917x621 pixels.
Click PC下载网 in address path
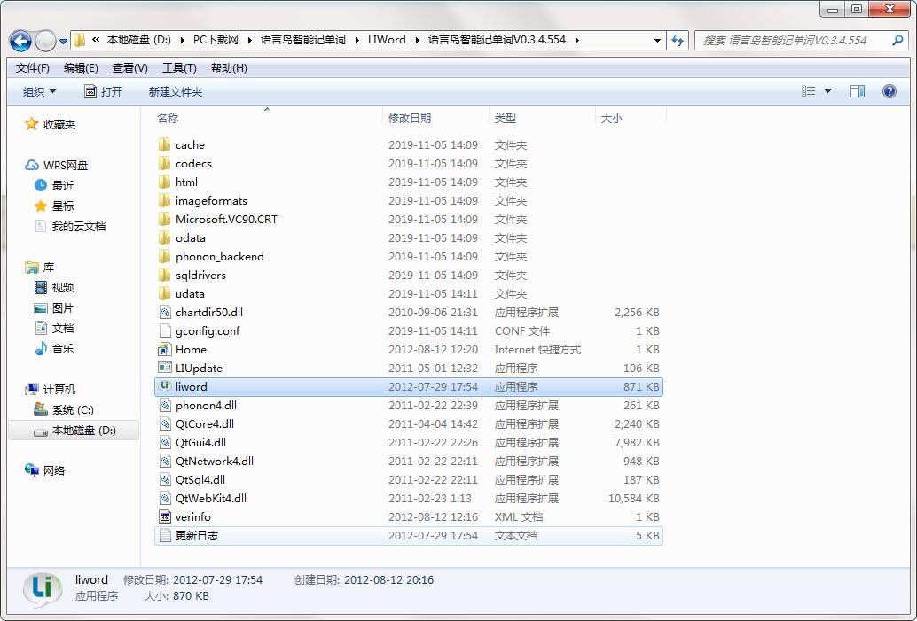[216, 40]
